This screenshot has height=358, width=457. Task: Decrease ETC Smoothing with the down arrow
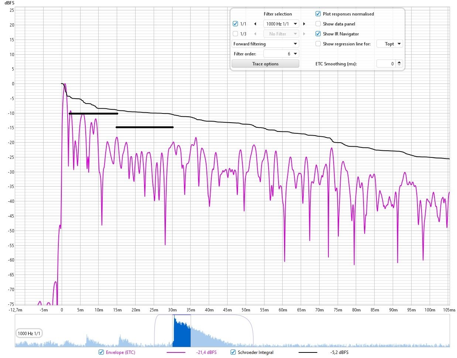[399, 65]
